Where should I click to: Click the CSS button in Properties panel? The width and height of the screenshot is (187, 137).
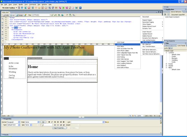pyautogui.click(x=43, y=122)
